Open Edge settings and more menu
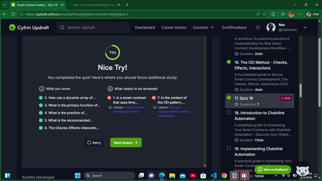Screen dimensions: 322x181 click(x=300, y=14)
